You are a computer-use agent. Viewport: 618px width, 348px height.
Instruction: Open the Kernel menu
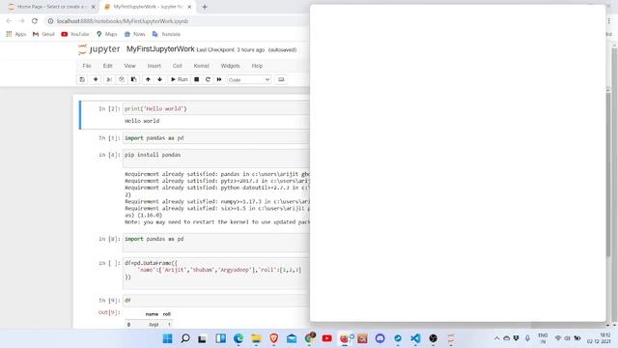[x=201, y=66]
